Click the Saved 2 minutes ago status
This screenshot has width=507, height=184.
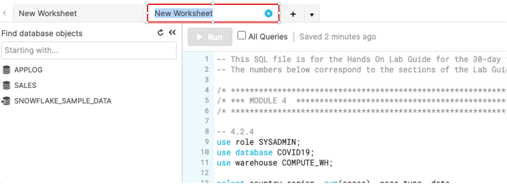pyautogui.click(x=338, y=37)
